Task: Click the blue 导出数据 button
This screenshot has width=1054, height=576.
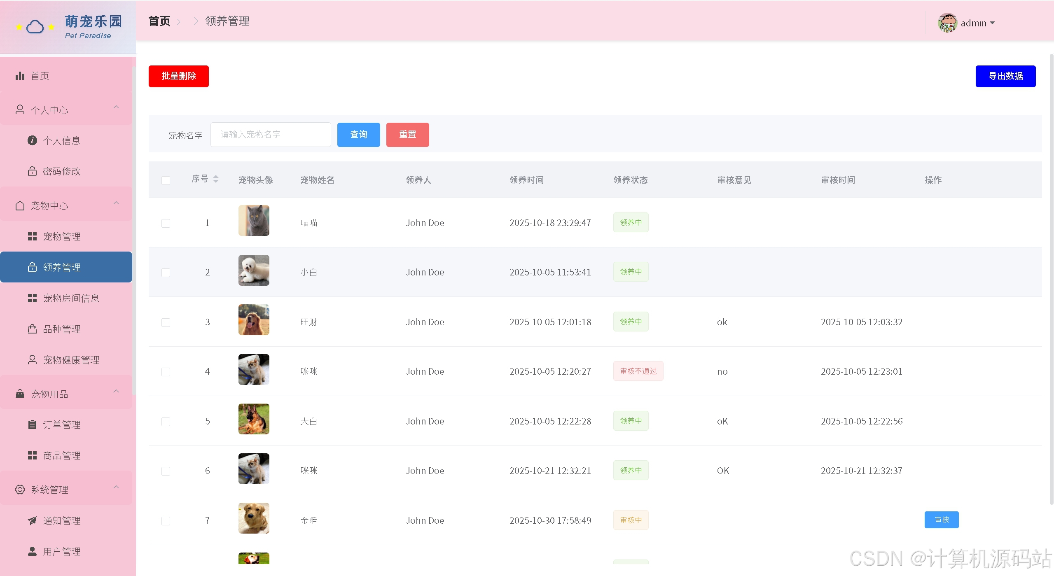Action: 1005,76
